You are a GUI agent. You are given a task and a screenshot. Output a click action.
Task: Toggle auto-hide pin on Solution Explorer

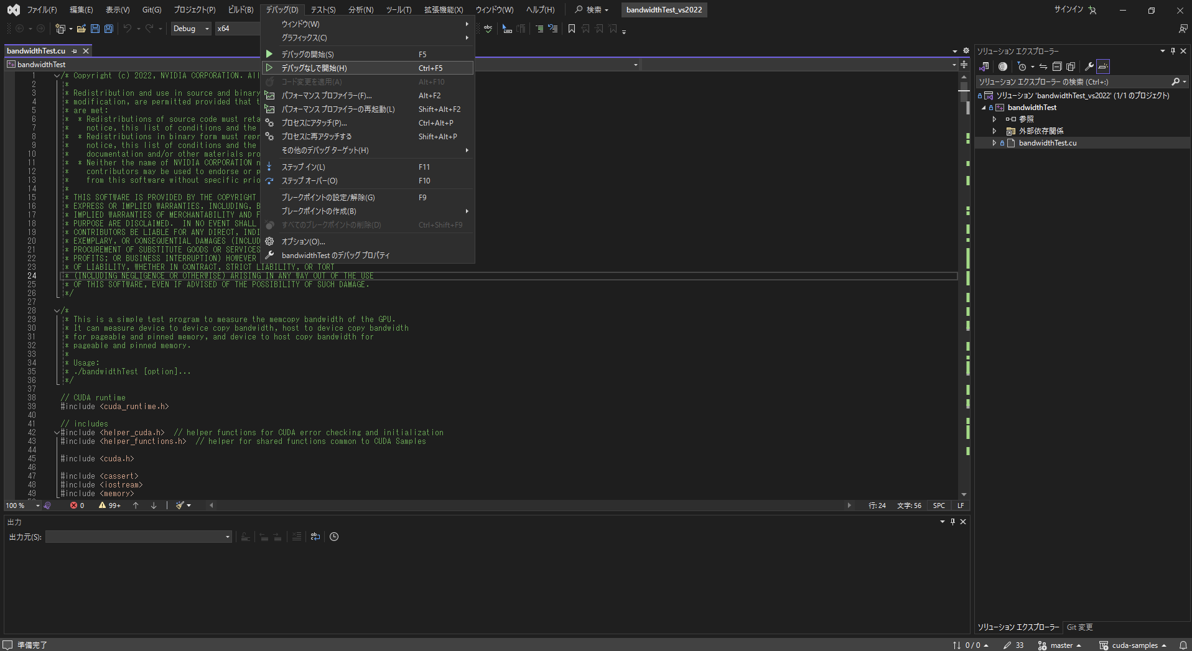click(1173, 51)
